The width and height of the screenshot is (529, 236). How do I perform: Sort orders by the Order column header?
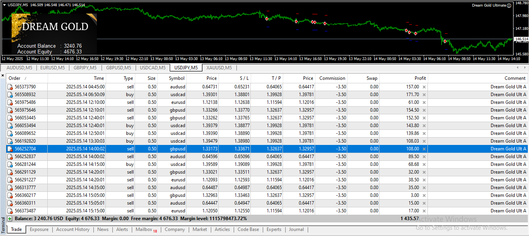[x=27, y=78]
